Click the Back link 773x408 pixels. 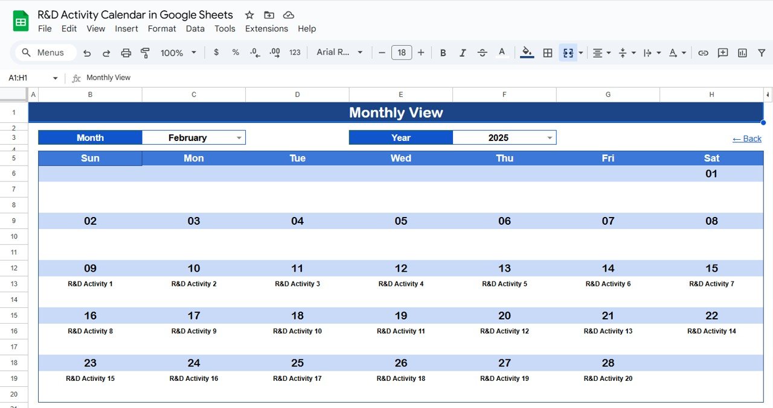point(747,139)
